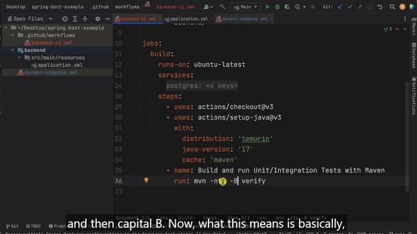
Task: Select backend-ci.yml in the project tree
Action: coord(52,43)
